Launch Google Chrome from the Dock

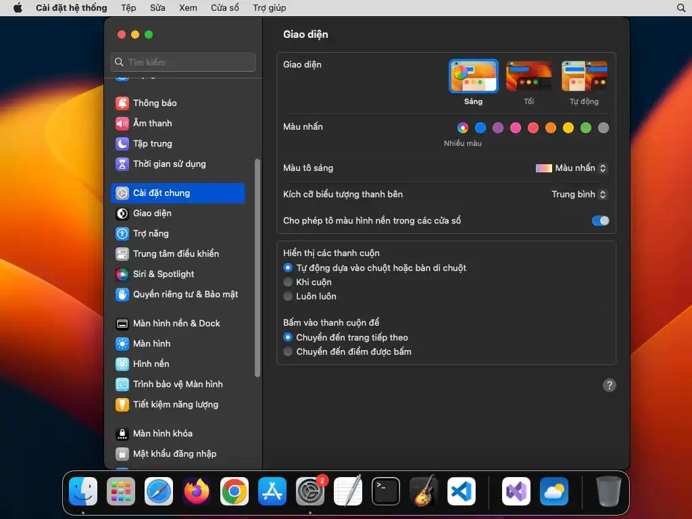pyautogui.click(x=234, y=491)
